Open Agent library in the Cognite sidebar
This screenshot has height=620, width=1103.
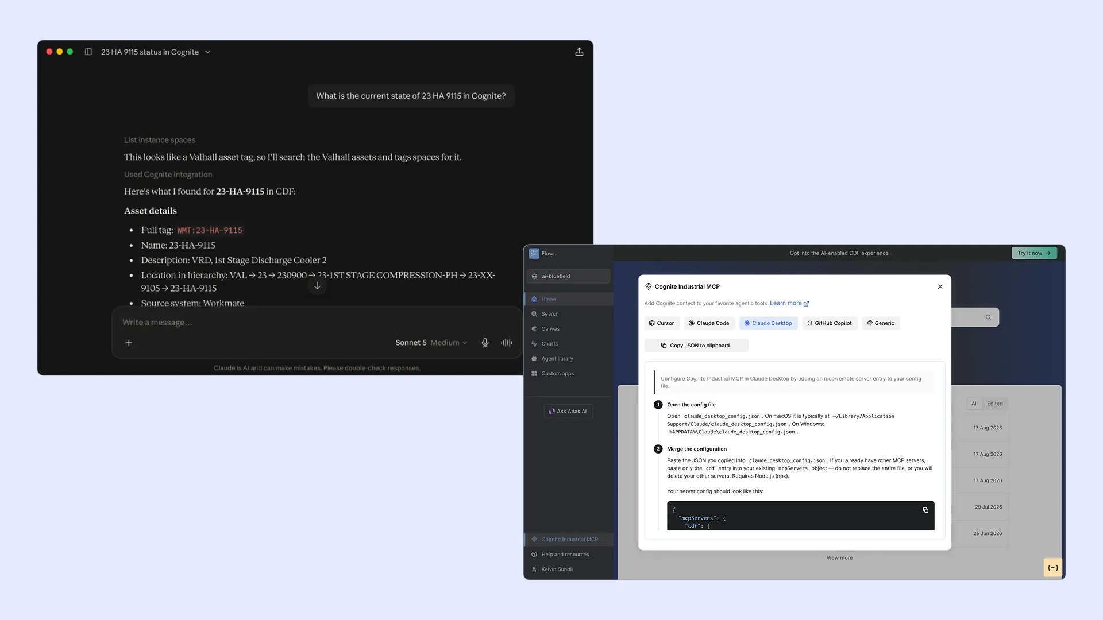(x=568, y=359)
